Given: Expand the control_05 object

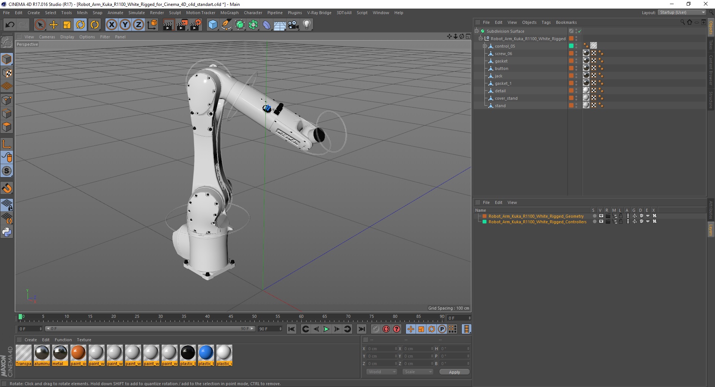Looking at the screenshot, I should [485, 46].
